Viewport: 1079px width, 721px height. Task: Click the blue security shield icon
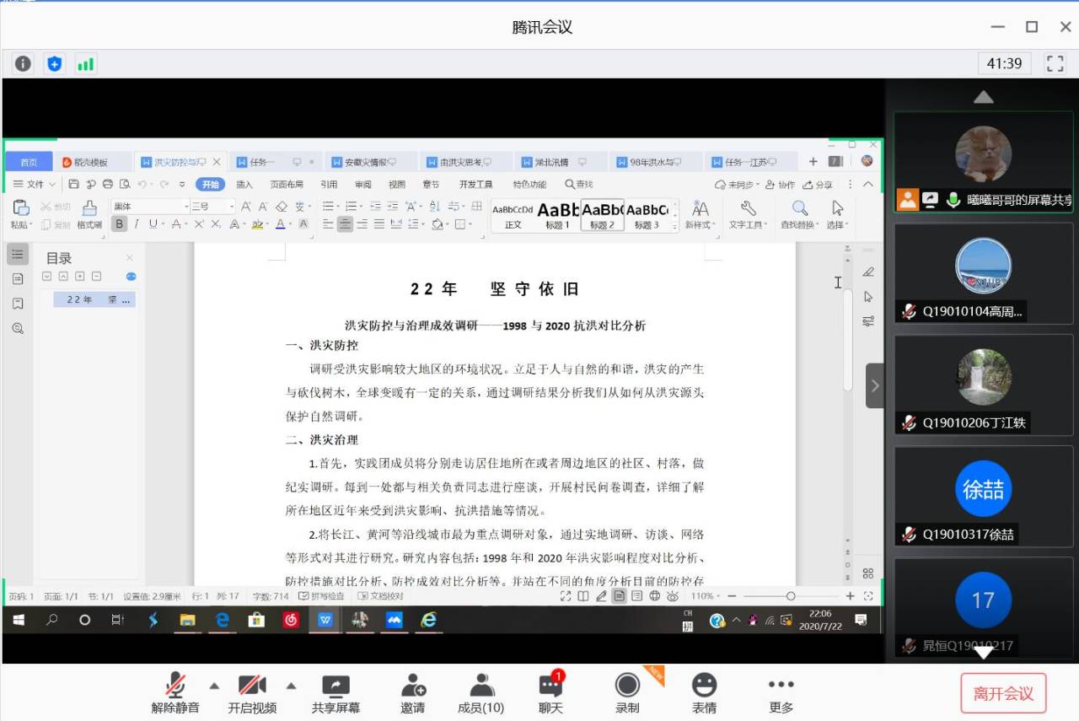pyautogui.click(x=55, y=63)
